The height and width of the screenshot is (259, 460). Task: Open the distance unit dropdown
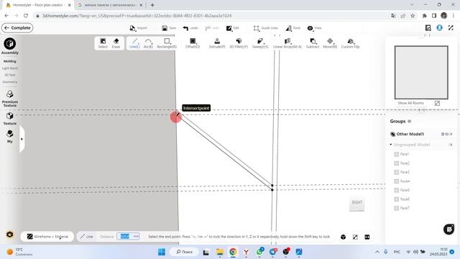[x=136, y=237]
